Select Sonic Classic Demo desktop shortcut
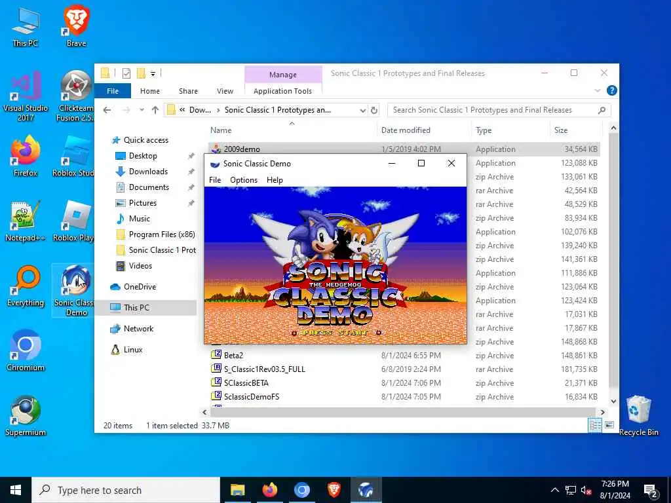This screenshot has height=503, width=671. coord(74,291)
